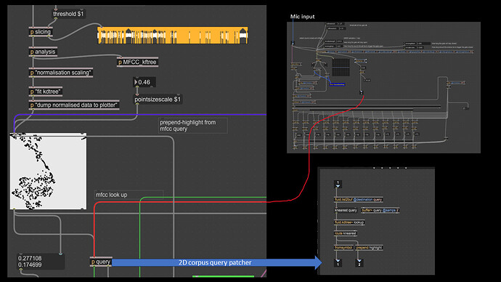The image size is (501, 282).
Task: Click the knearest query message box
Action: coord(346,210)
